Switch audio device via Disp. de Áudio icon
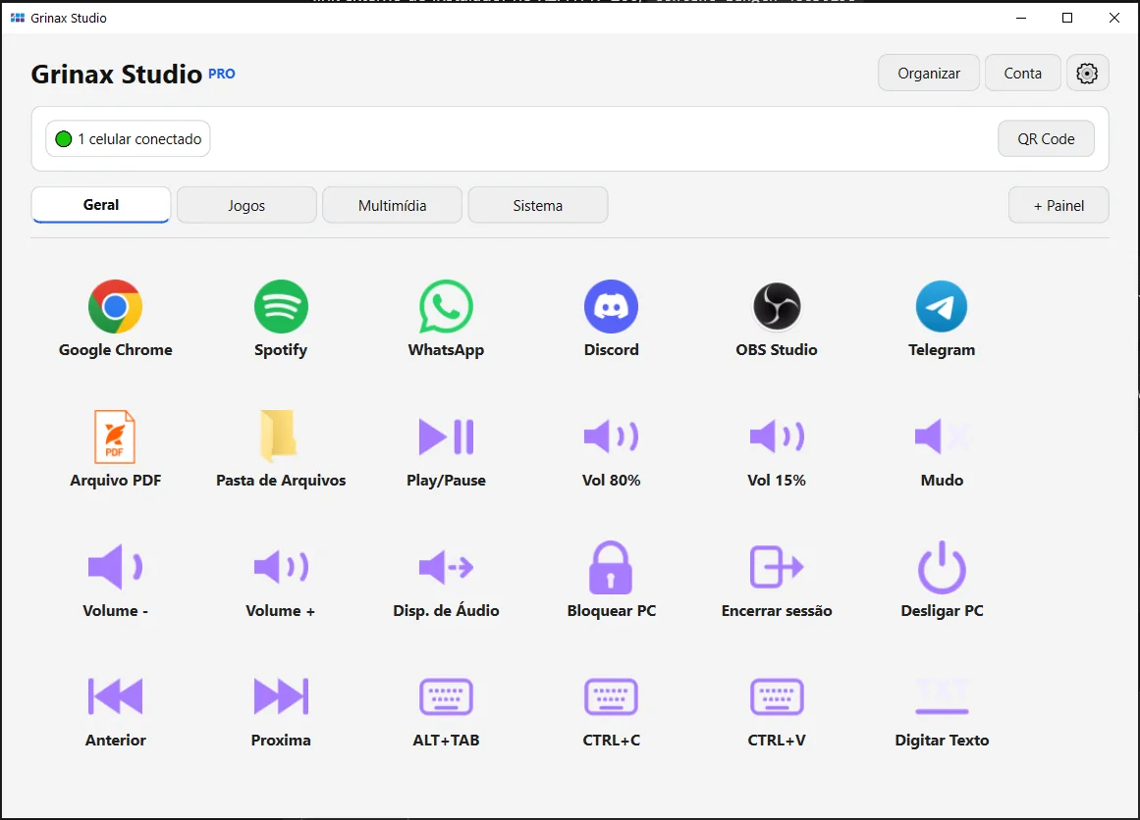The height and width of the screenshot is (820, 1140). [446, 567]
